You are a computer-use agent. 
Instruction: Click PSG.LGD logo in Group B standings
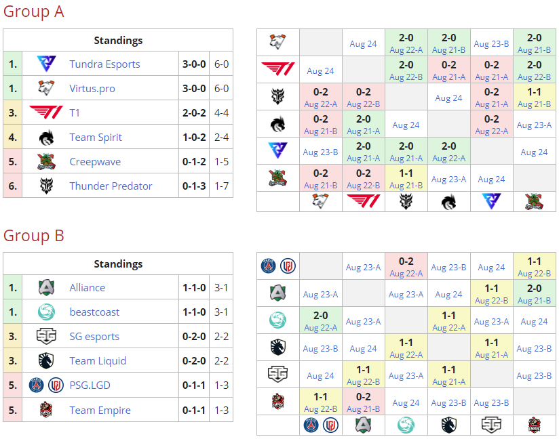coord(45,385)
